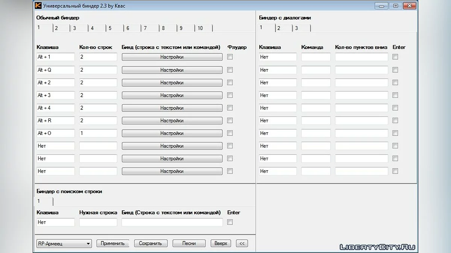
Task: Click first Команда field in dialog binder
Action: point(316,57)
